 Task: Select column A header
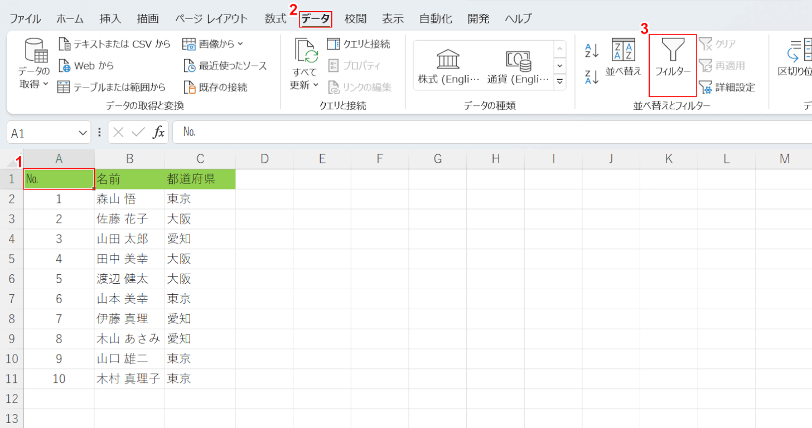[x=59, y=159]
